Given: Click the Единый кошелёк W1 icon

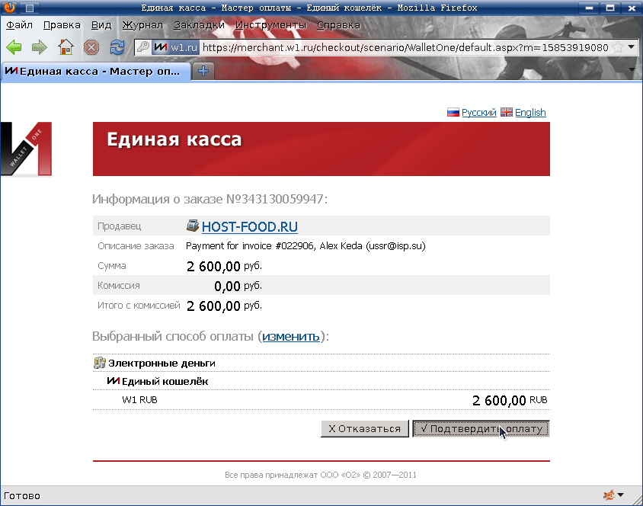Looking at the screenshot, I should pos(114,381).
